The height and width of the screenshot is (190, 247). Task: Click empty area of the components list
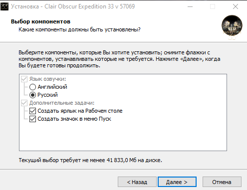123,136
